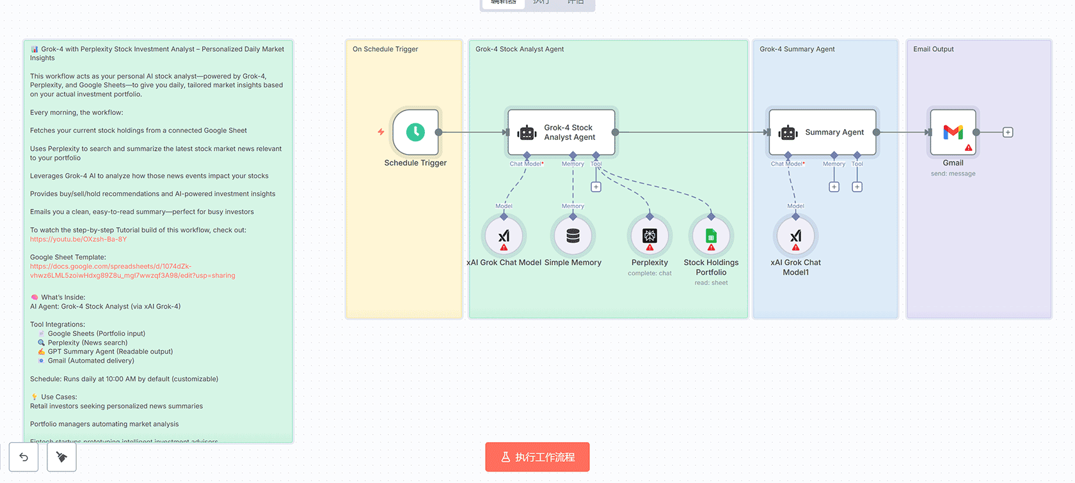The height and width of the screenshot is (483, 1075).
Task: Switch to the 编辑器 tab
Action: tap(504, 3)
